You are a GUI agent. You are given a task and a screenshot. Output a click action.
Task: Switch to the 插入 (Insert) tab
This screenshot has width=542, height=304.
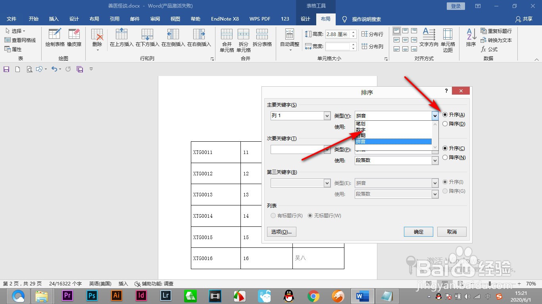click(x=54, y=19)
